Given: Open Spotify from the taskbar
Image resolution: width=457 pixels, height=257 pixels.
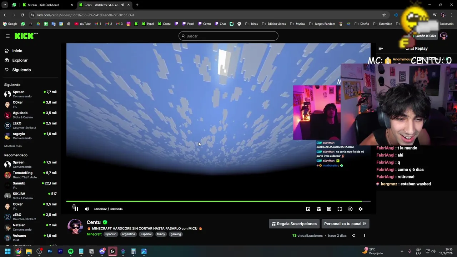Looking at the screenshot, I should (x=71, y=251).
